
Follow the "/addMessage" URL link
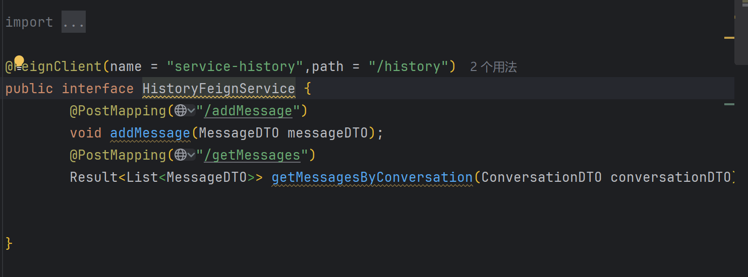pyautogui.click(x=248, y=111)
